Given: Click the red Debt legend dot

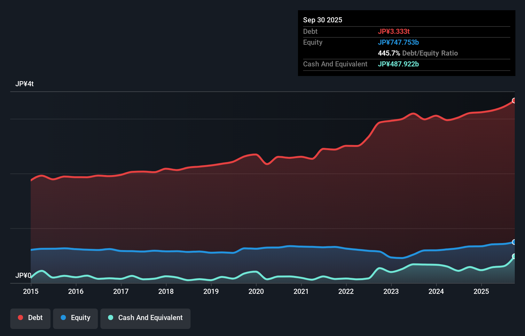Looking at the screenshot, I should [20, 317].
